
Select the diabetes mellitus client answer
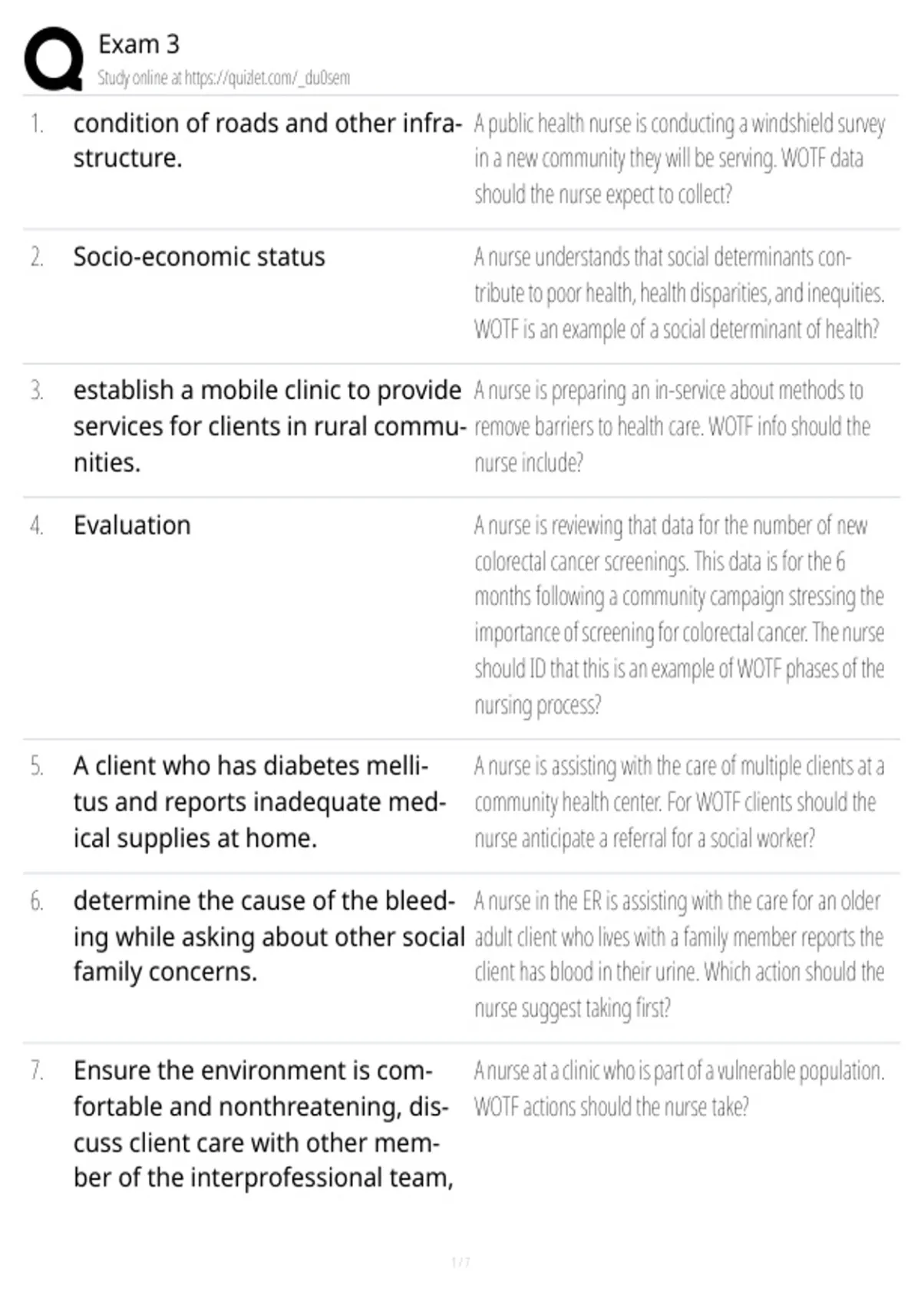click(x=260, y=801)
